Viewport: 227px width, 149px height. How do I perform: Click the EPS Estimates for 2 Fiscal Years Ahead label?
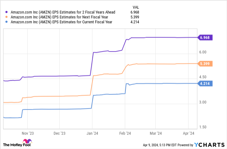[x=63, y=12]
